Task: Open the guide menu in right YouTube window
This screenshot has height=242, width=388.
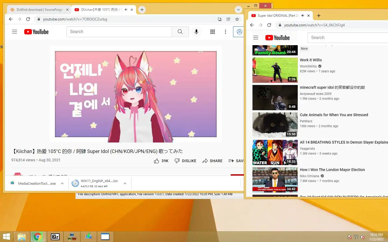Action: 256,38
